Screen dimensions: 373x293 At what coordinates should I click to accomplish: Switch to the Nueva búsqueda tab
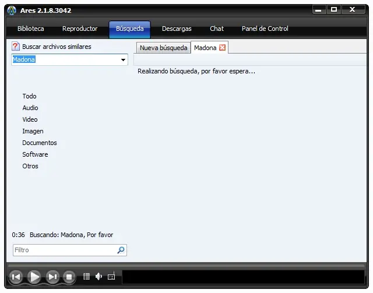pos(163,48)
